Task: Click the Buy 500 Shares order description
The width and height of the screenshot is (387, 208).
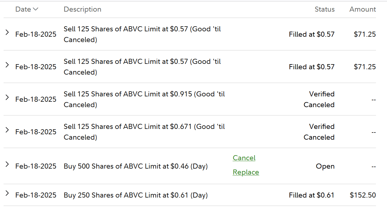Action: (x=136, y=166)
